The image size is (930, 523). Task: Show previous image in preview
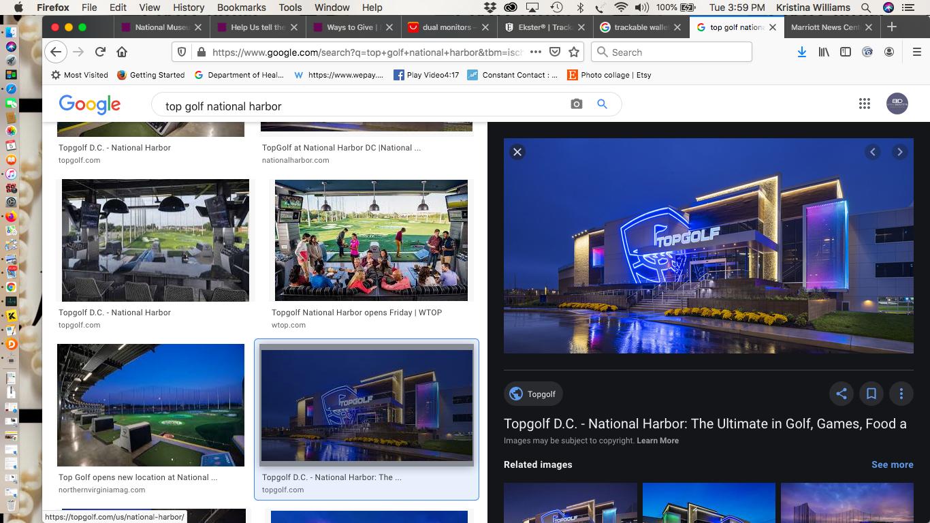(x=873, y=152)
